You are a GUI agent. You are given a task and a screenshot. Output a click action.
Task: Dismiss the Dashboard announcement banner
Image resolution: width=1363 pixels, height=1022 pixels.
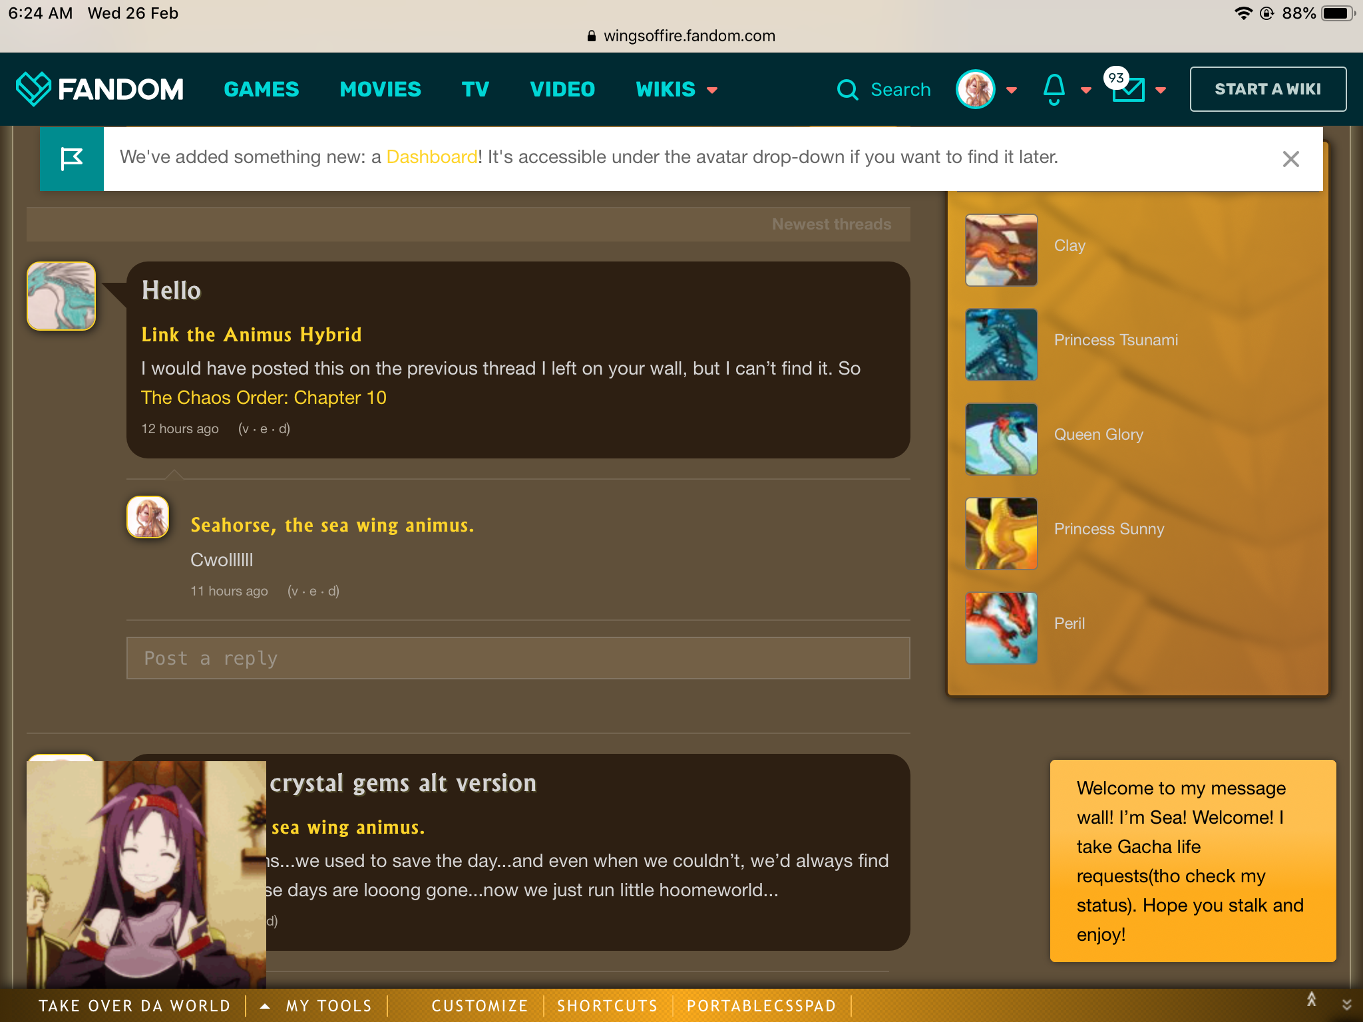[1290, 159]
